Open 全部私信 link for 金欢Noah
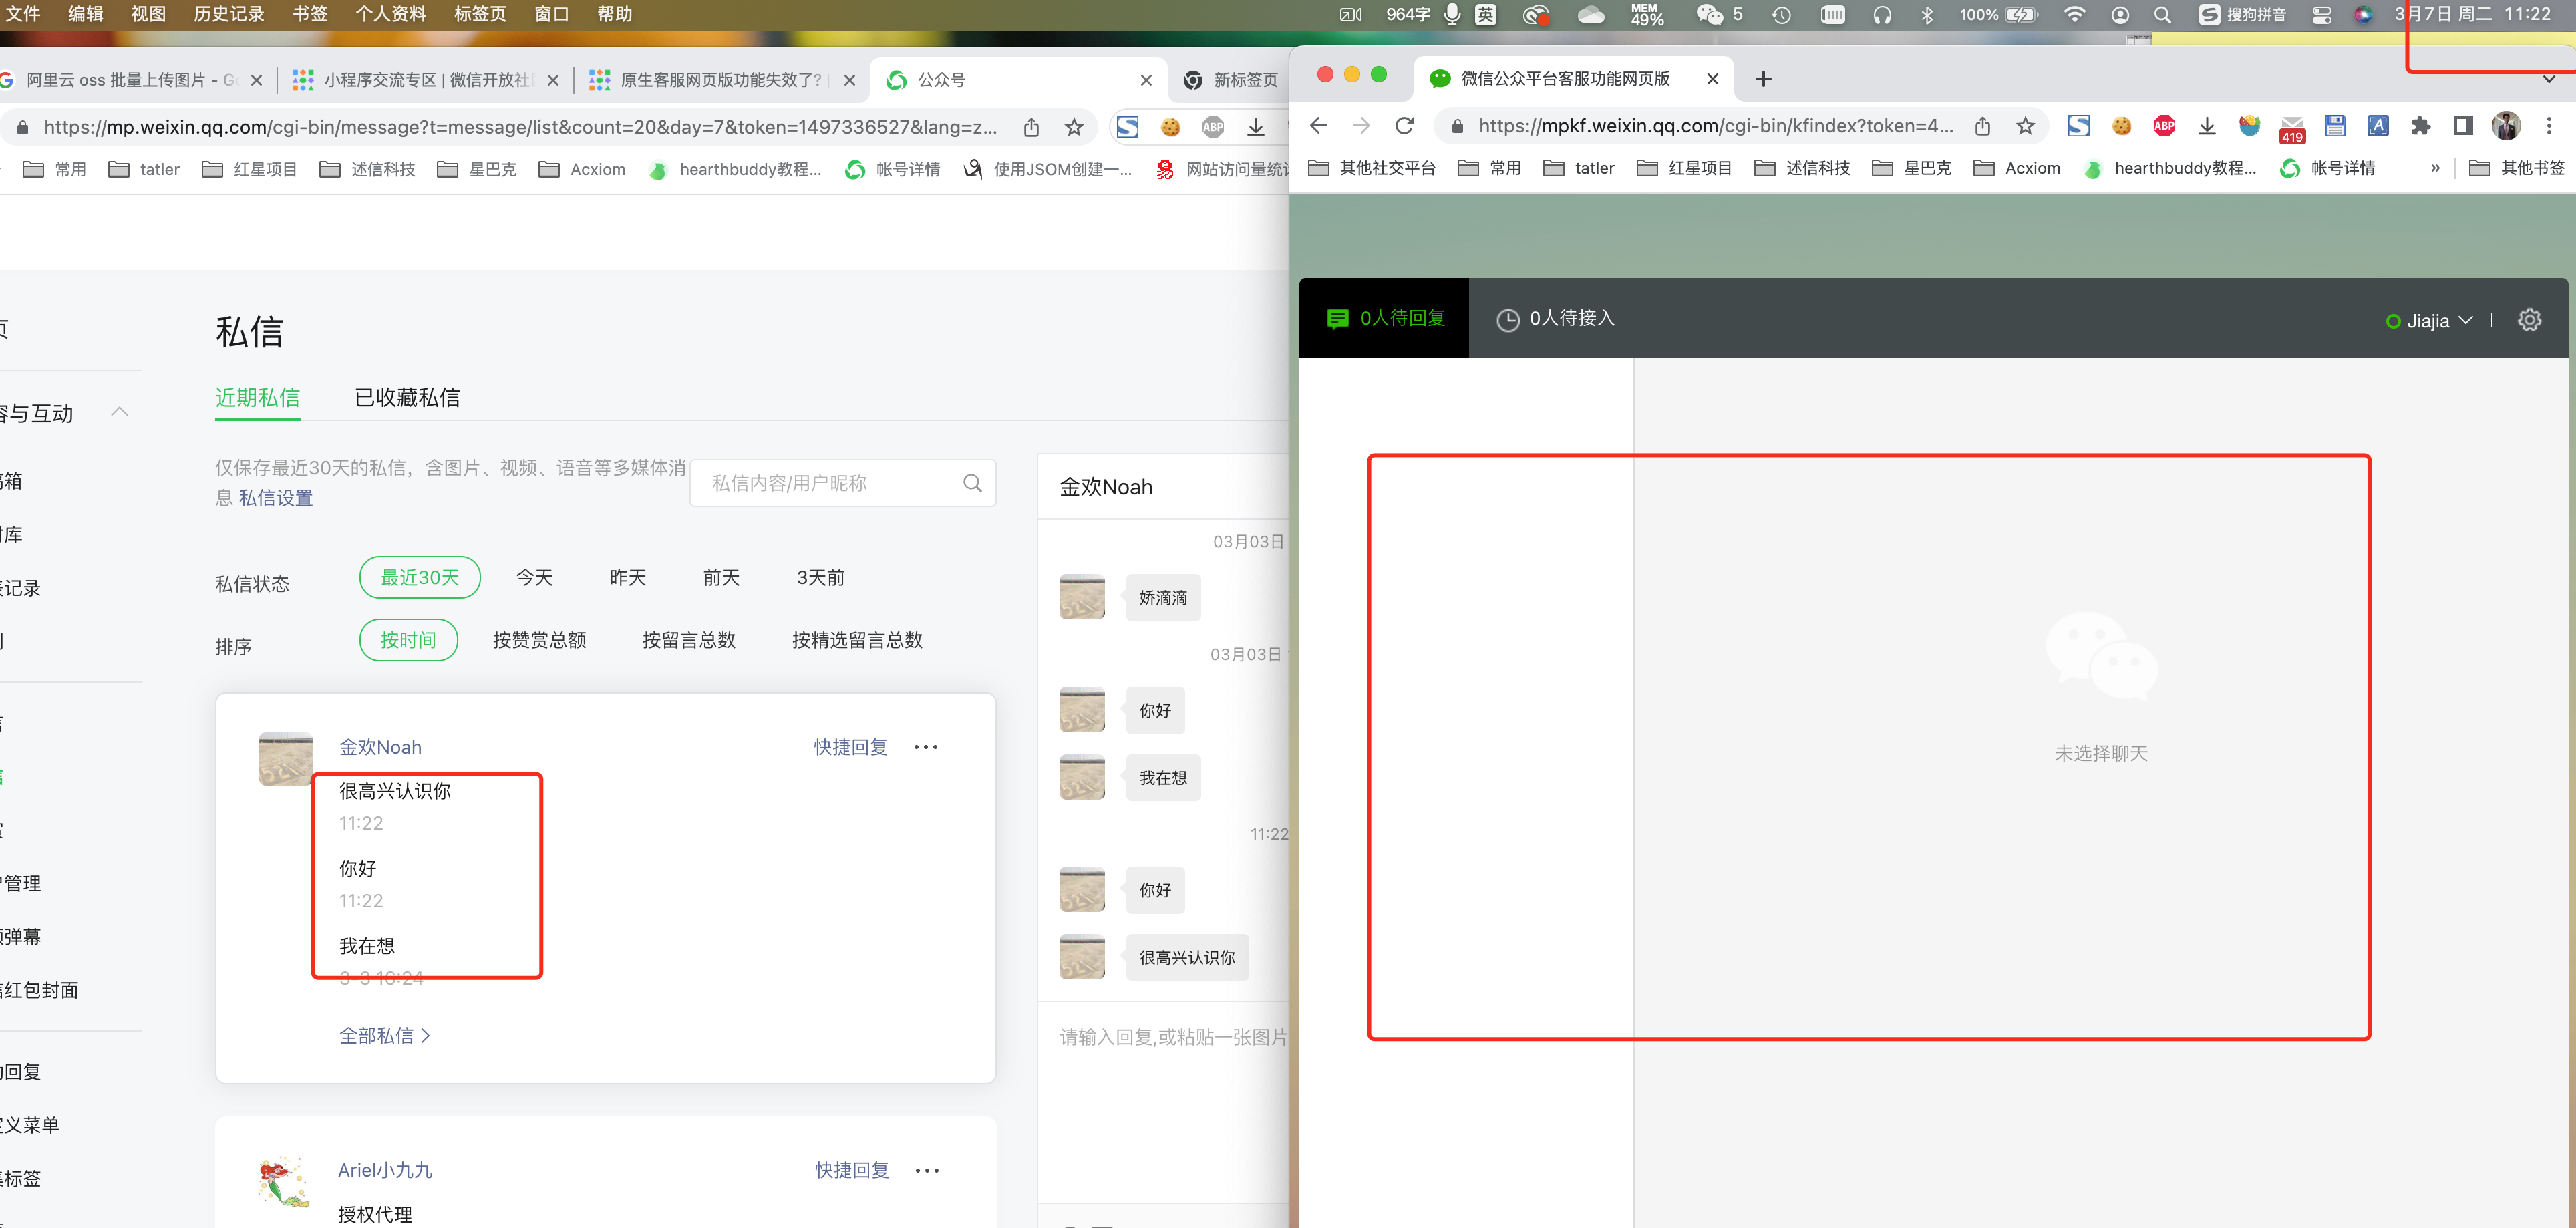The image size is (2576, 1228). click(384, 1036)
